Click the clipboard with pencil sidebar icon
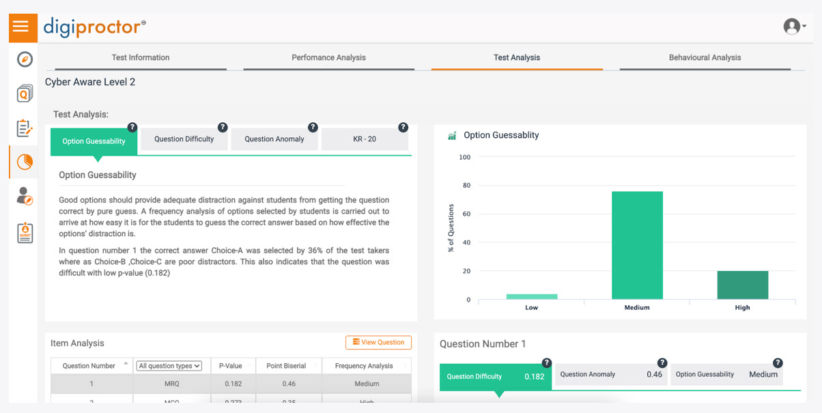 pos(25,128)
